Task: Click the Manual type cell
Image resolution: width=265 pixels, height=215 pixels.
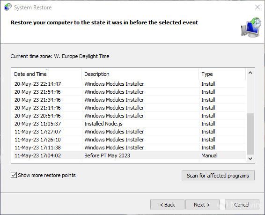Action: [x=209, y=156]
